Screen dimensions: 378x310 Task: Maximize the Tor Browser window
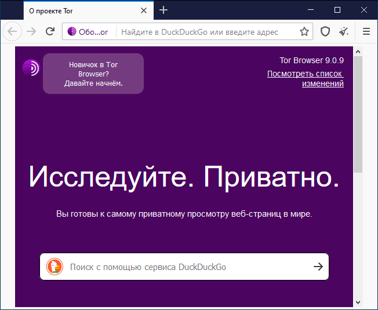337,10
